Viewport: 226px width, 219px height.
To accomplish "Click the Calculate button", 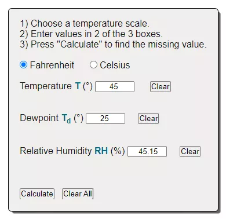I will click(37, 194).
